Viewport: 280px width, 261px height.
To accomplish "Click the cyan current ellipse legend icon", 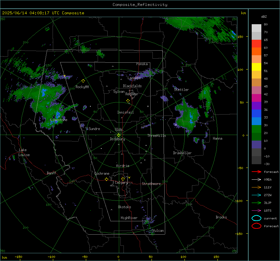I will (x=256, y=218).
